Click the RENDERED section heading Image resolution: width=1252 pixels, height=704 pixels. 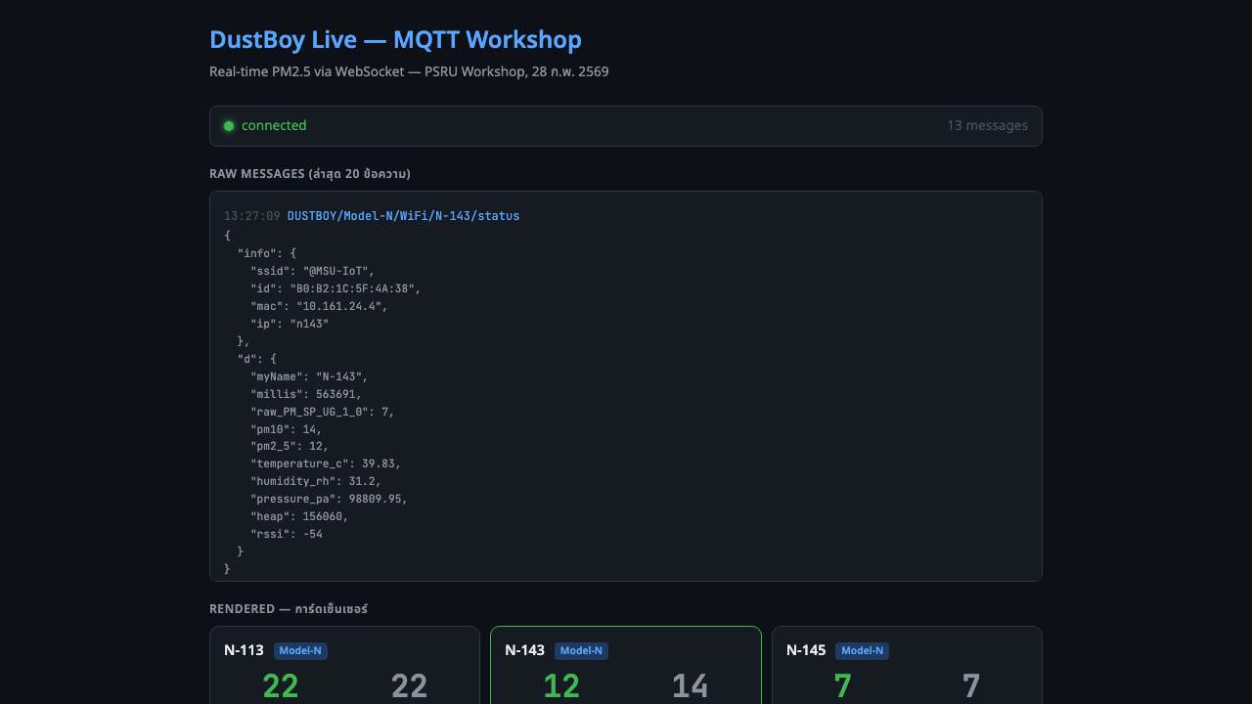pos(288,609)
